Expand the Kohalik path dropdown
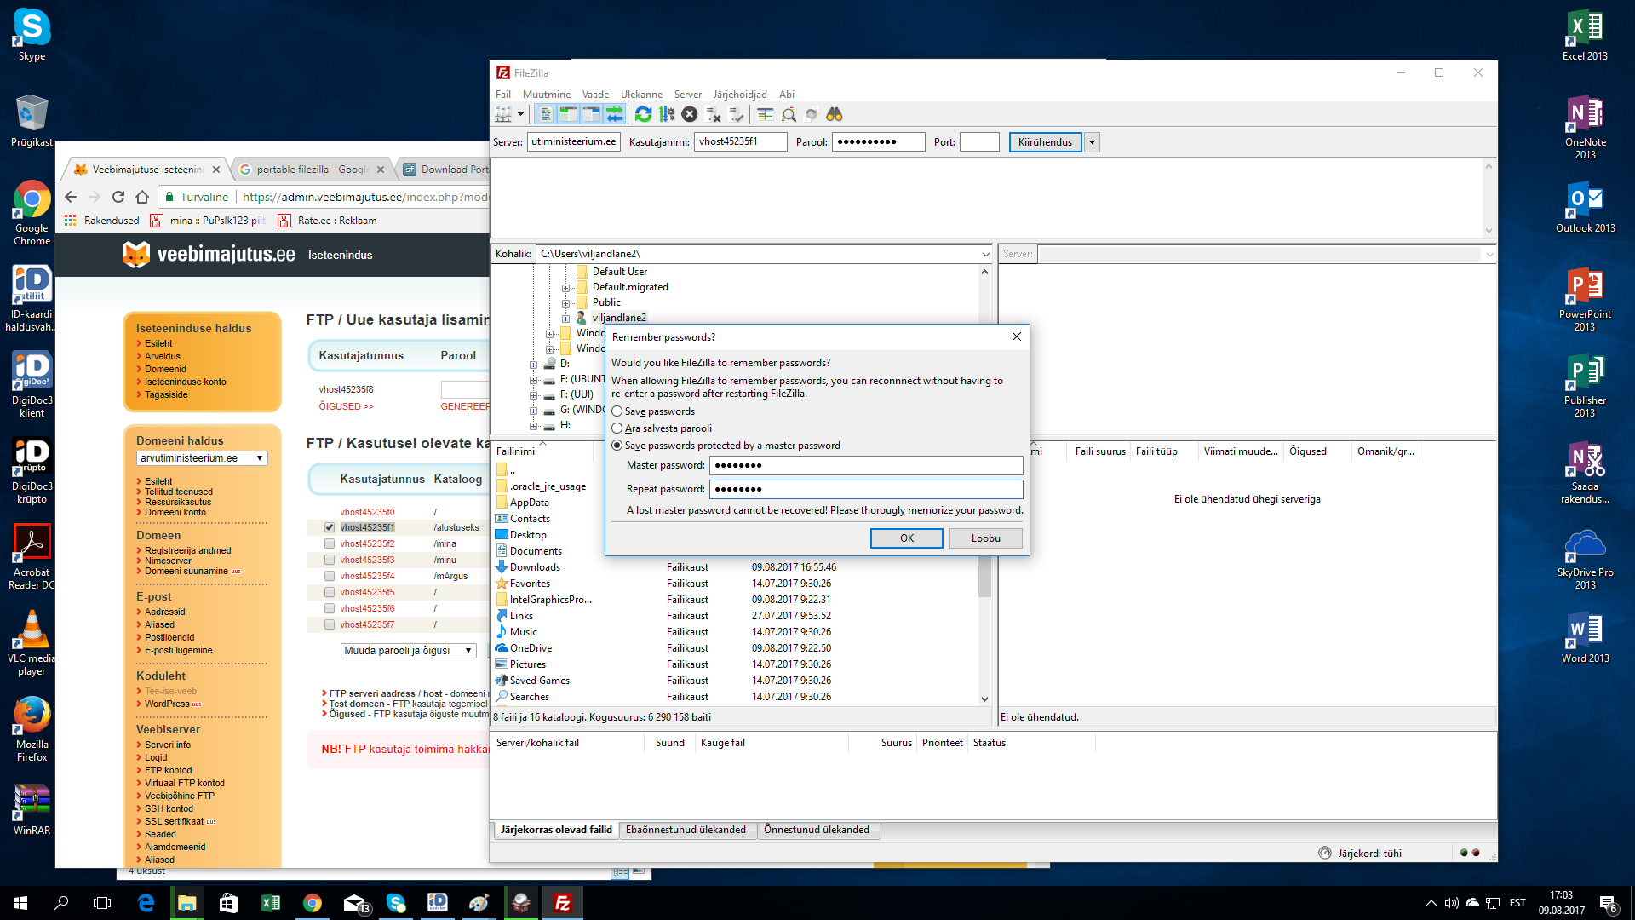 coord(985,254)
